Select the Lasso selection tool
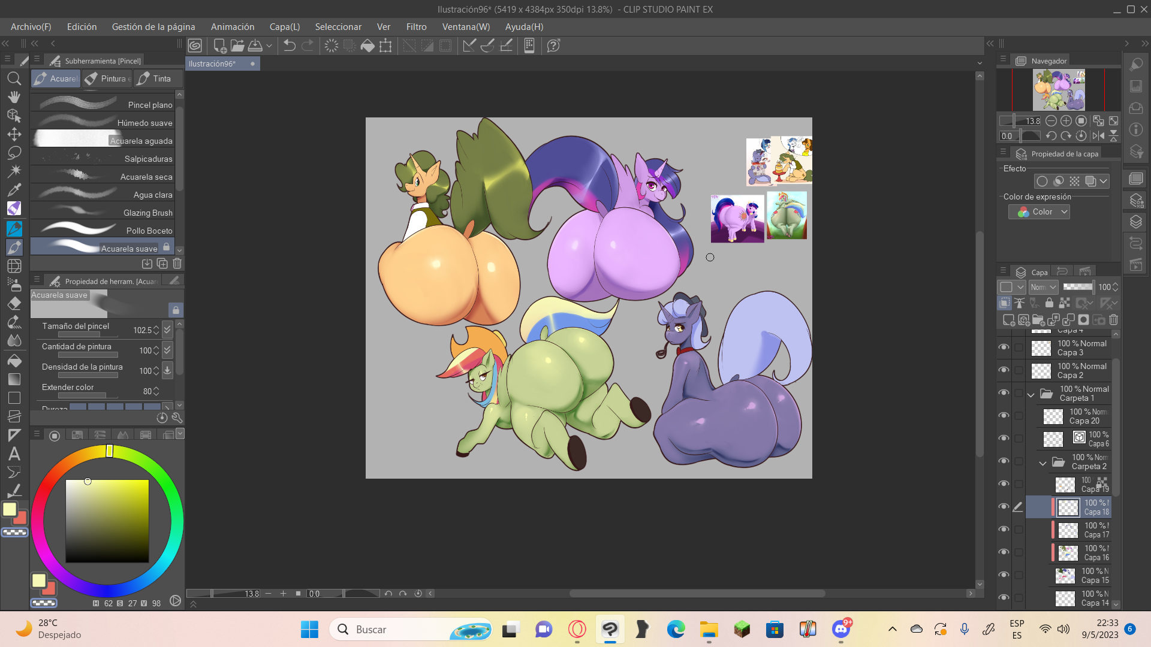The height and width of the screenshot is (647, 1151). tap(14, 153)
